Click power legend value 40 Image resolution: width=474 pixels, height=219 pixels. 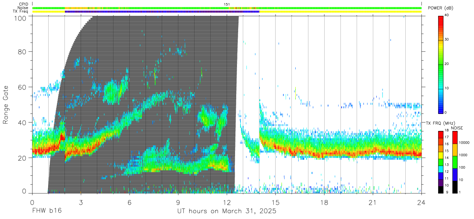(447, 15)
